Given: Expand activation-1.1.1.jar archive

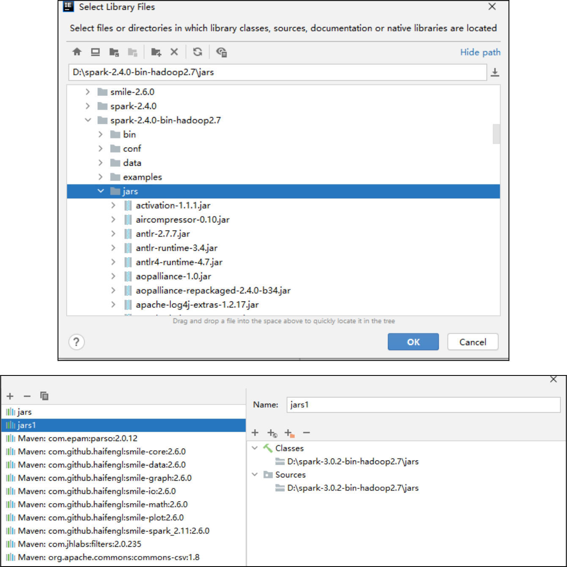Looking at the screenshot, I should tap(113, 205).
